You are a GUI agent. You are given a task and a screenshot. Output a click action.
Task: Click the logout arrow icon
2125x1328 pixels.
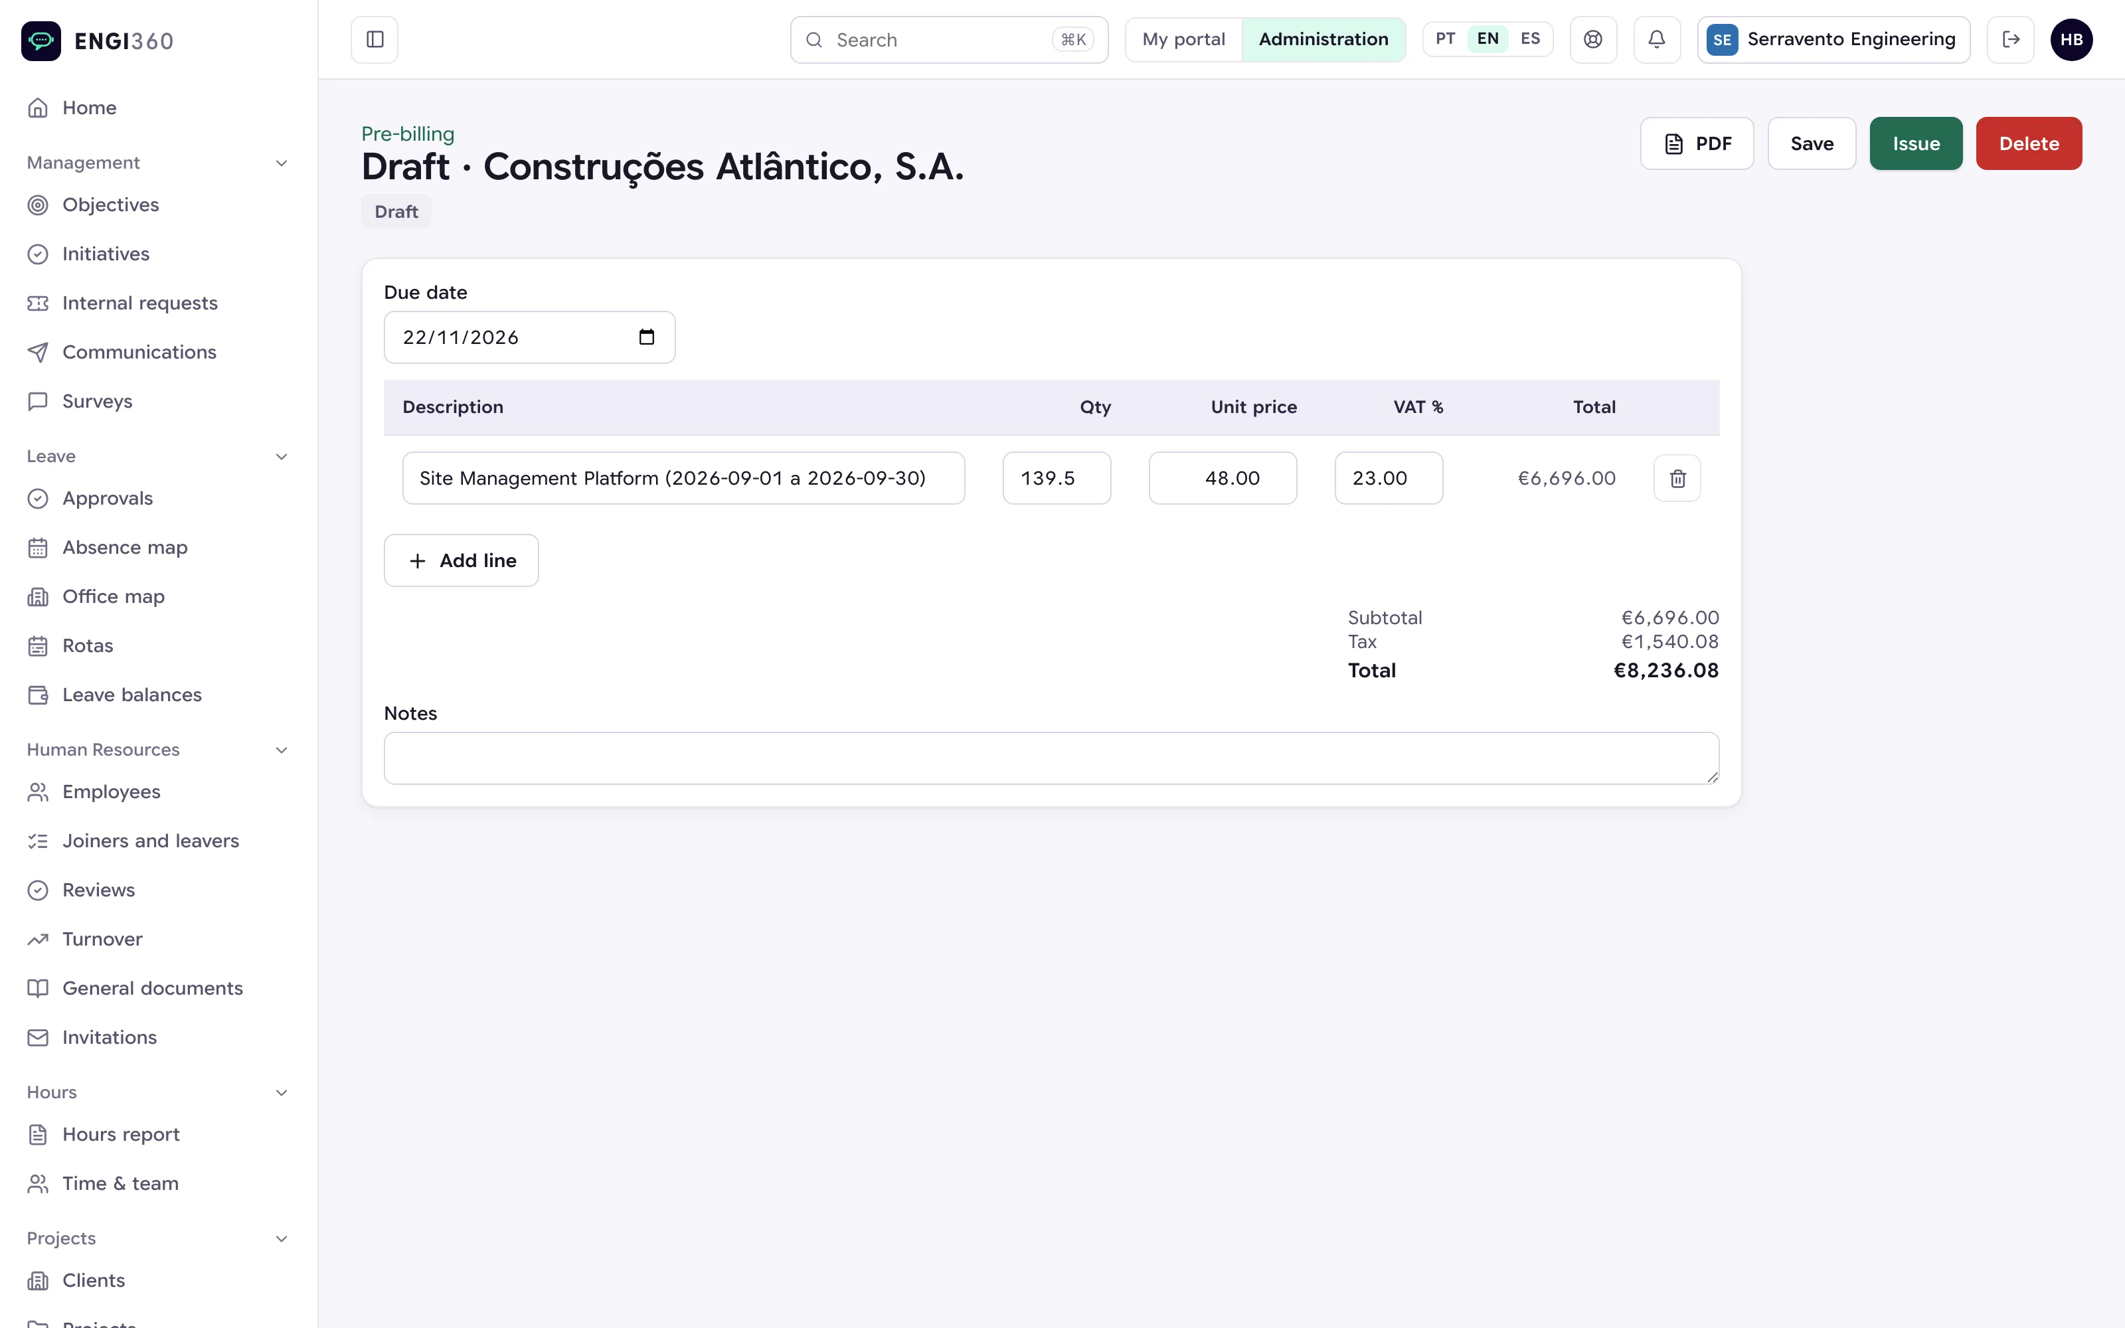click(2011, 40)
